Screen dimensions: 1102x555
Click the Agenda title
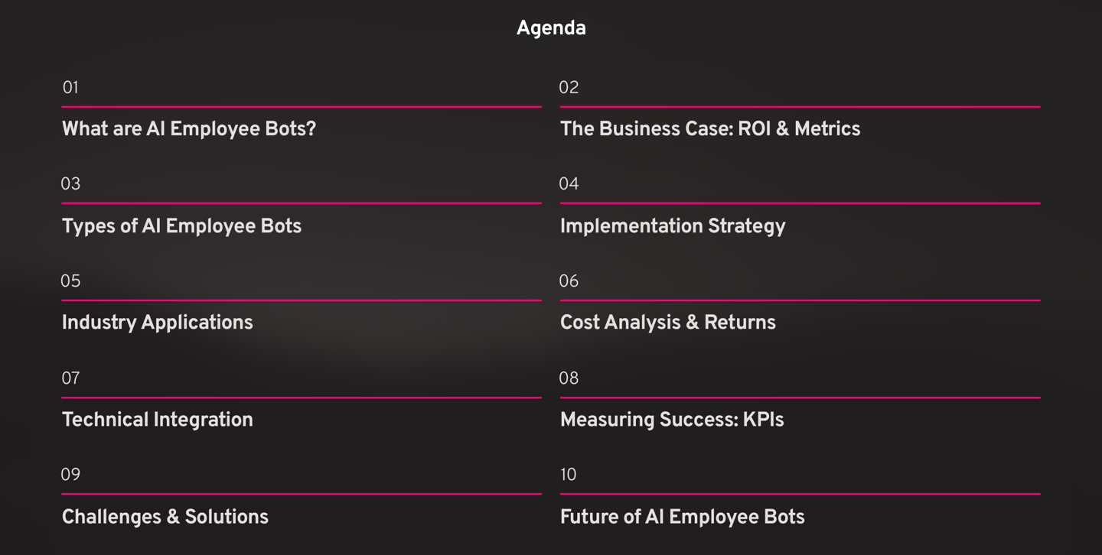pyautogui.click(x=551, y=29)
